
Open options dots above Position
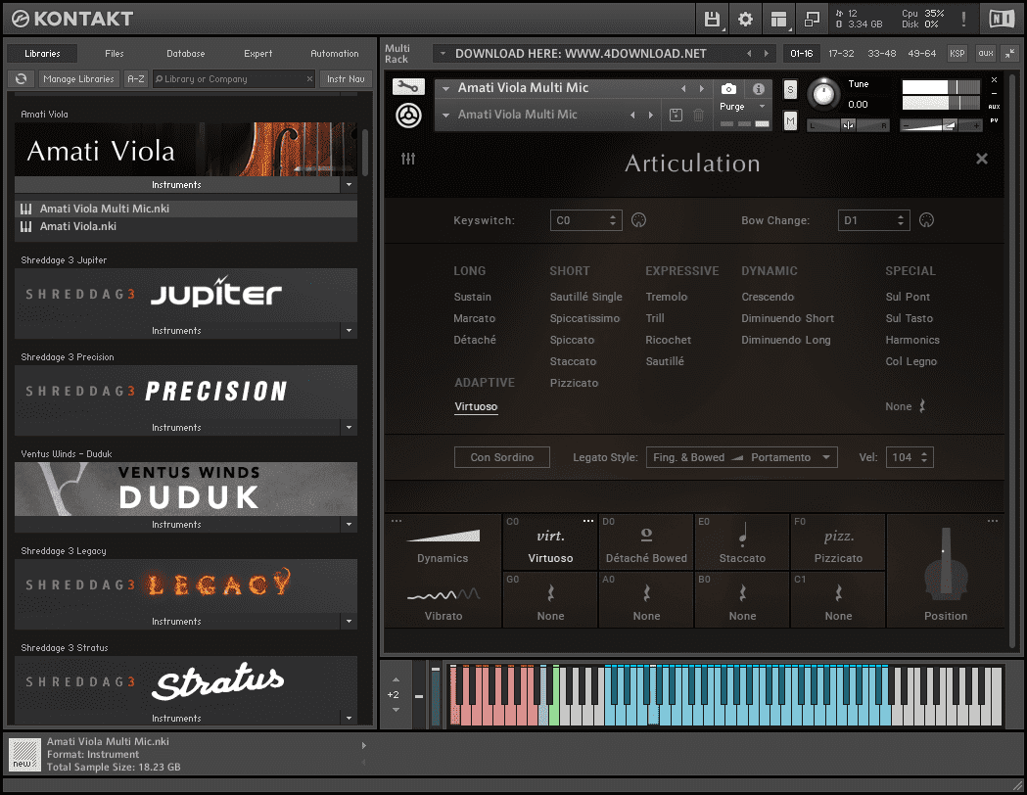[x=993, y=521]
